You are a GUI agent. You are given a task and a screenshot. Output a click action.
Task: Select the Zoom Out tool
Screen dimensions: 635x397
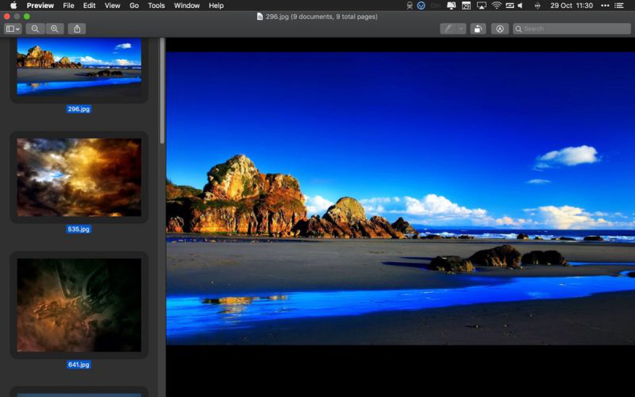36,29
